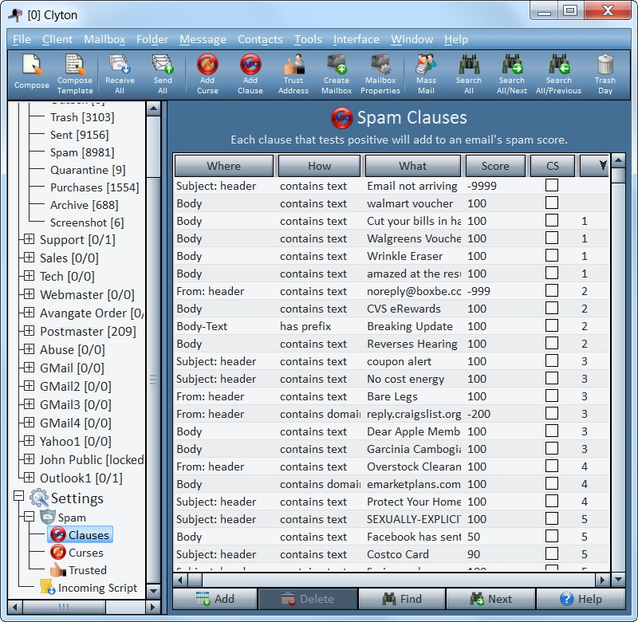
Task: Sort by the Score column header
Action: click(x=495, y=166)
